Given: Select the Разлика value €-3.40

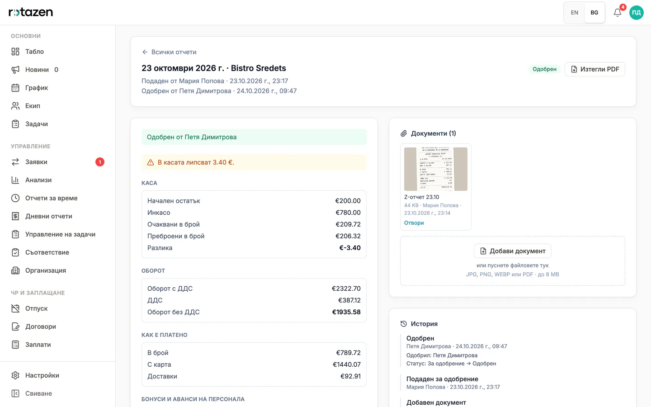Looking at the screenshot, I should pyautogui.click(x=350, y=248).
